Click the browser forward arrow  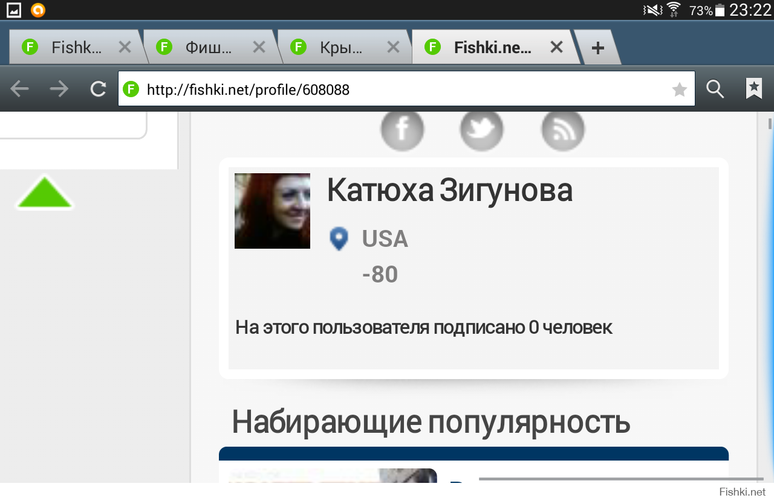click(x=59, y=89)
